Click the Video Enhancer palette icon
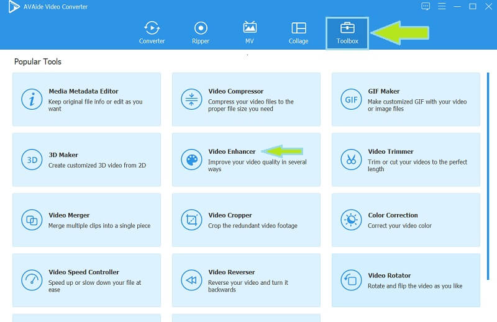This screenshot has height=322, width=497. coord(191,159)
